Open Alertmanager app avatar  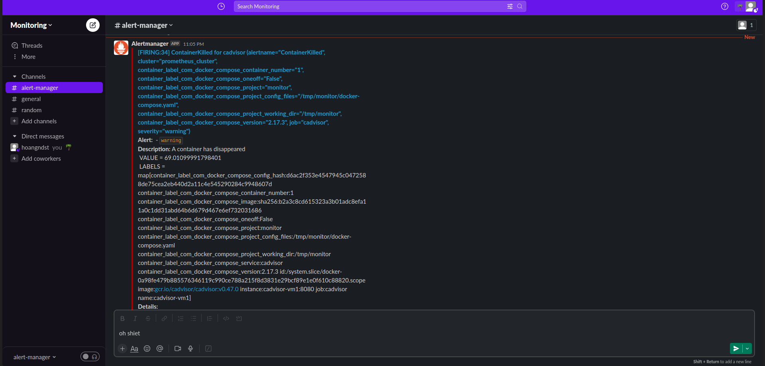pyautogui.click(x=121, y=48)
